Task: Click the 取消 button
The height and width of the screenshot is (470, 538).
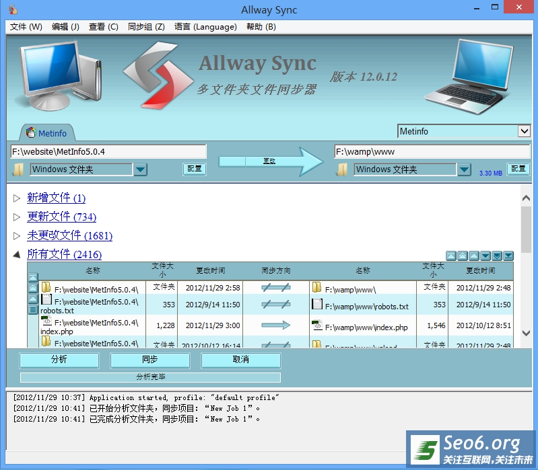Action: pyautogui.click(x=241, y=360)
